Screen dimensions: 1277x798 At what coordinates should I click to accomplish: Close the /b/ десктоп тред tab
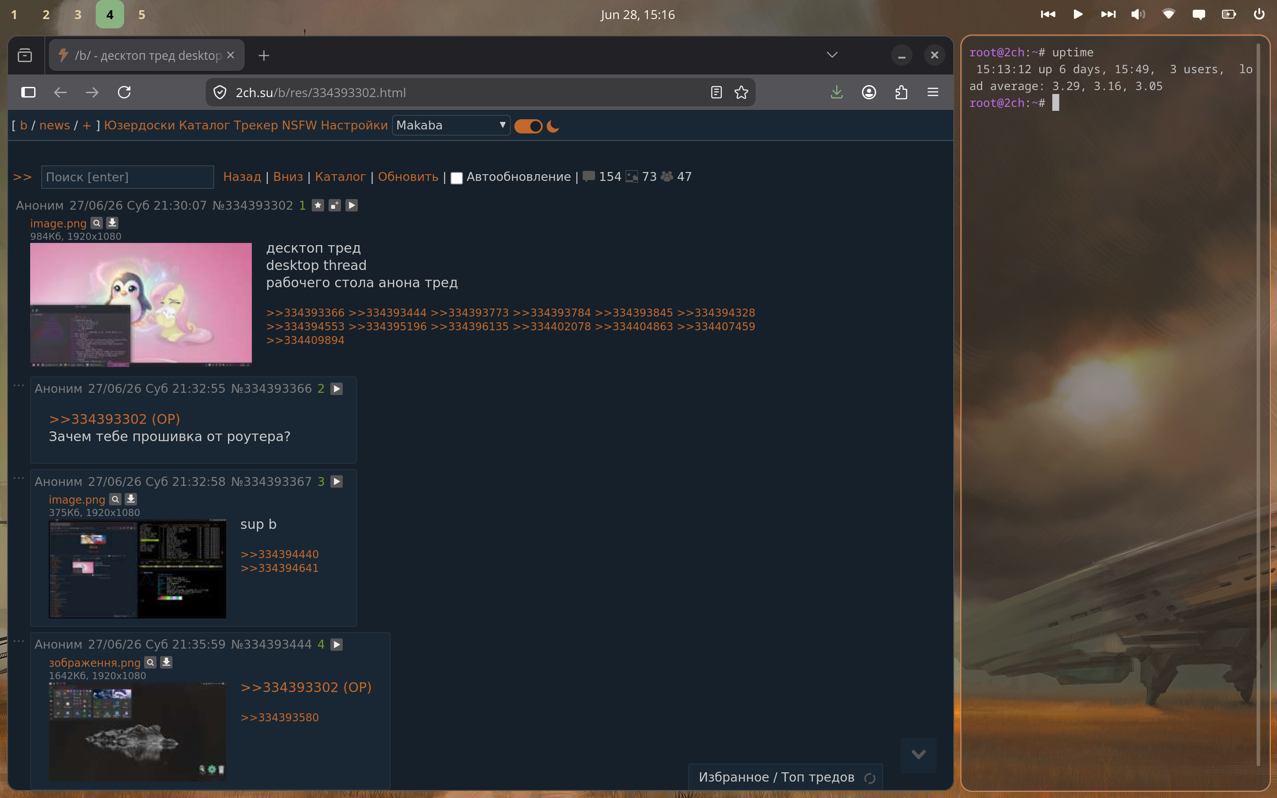pyautogui.click(x=231, y=55)
